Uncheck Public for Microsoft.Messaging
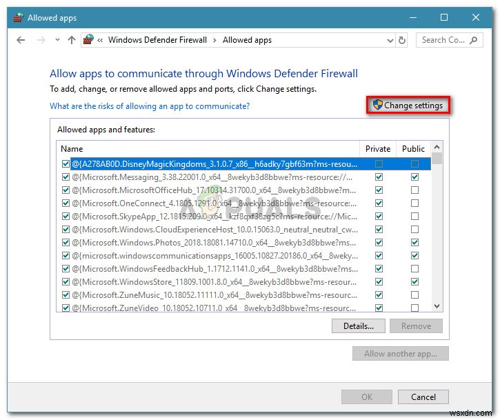The width and height of the screenshot is (500, 420). coord(414,177)
